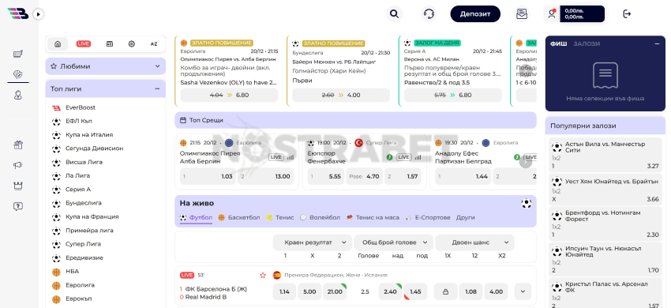Pick boosted odds 6.80 for Sasha Vezenkov

(x=229, y=95)
